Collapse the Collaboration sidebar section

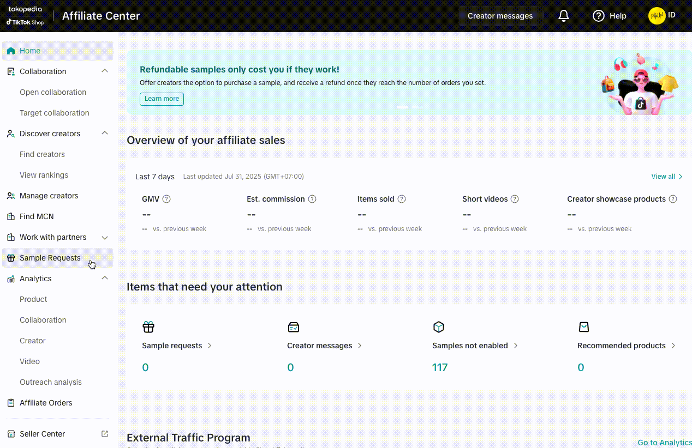pos(105,71)
